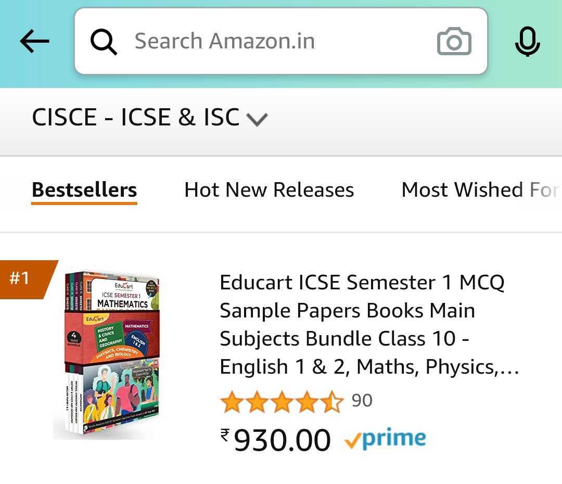Open the CISCE - ICSE & ISC category selector
562x484 pixels.
[136, 118]
